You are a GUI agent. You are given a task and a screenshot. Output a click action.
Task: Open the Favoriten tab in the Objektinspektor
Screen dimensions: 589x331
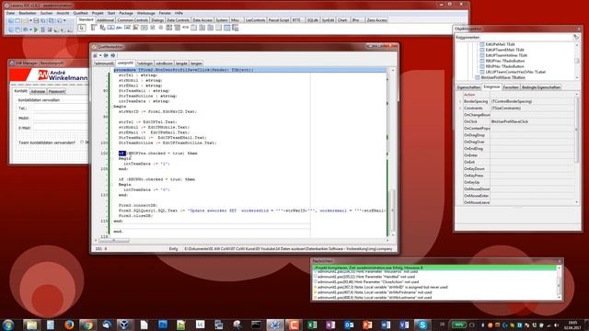tap(511, 87)
